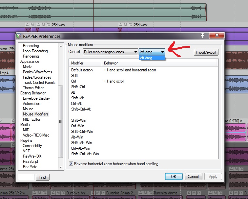
Task: Click the category list scrollbar thumb
Action: coord(60,122)
